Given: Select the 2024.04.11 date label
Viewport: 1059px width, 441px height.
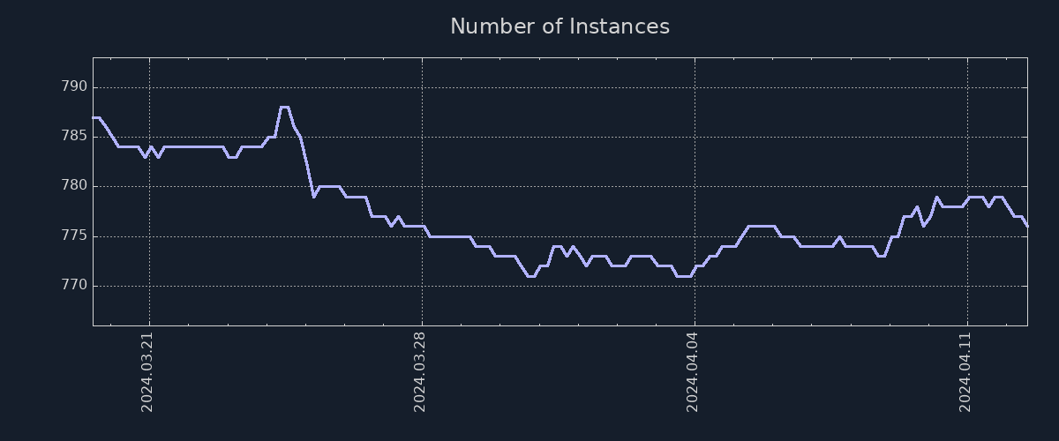Looking at the screenshot, I should [966, 371].
